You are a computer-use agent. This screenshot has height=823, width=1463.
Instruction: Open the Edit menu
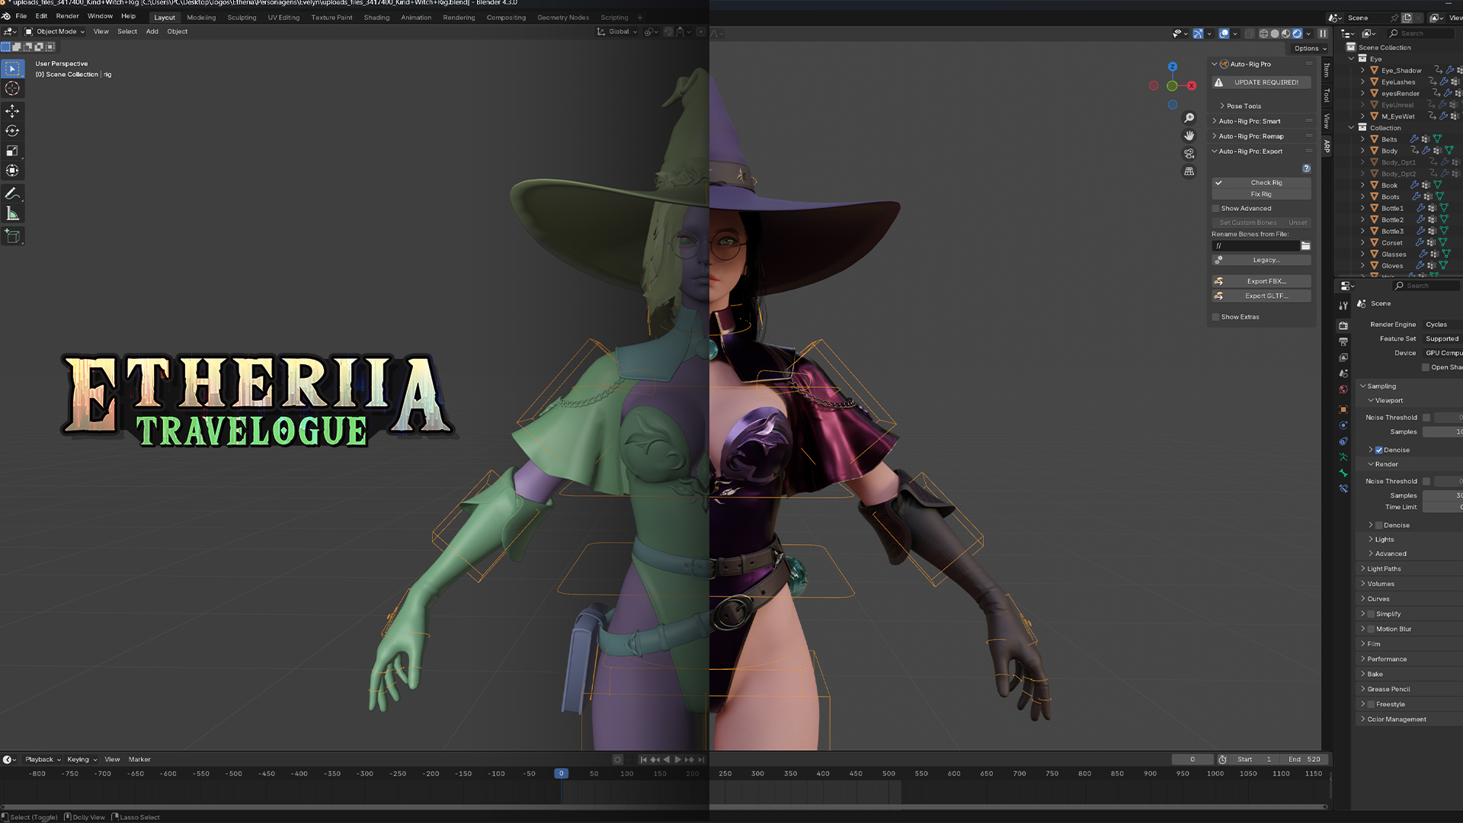click(41, 16)
